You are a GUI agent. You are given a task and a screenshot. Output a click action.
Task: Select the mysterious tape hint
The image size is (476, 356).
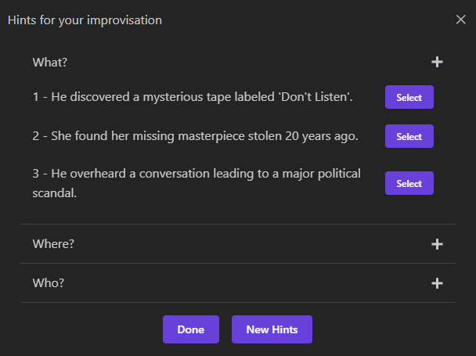point(409,97)
